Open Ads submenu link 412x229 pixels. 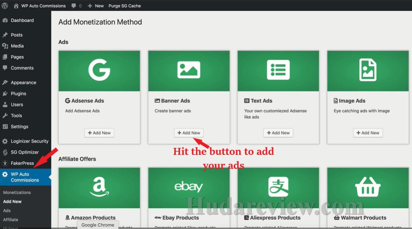point(7,211)
